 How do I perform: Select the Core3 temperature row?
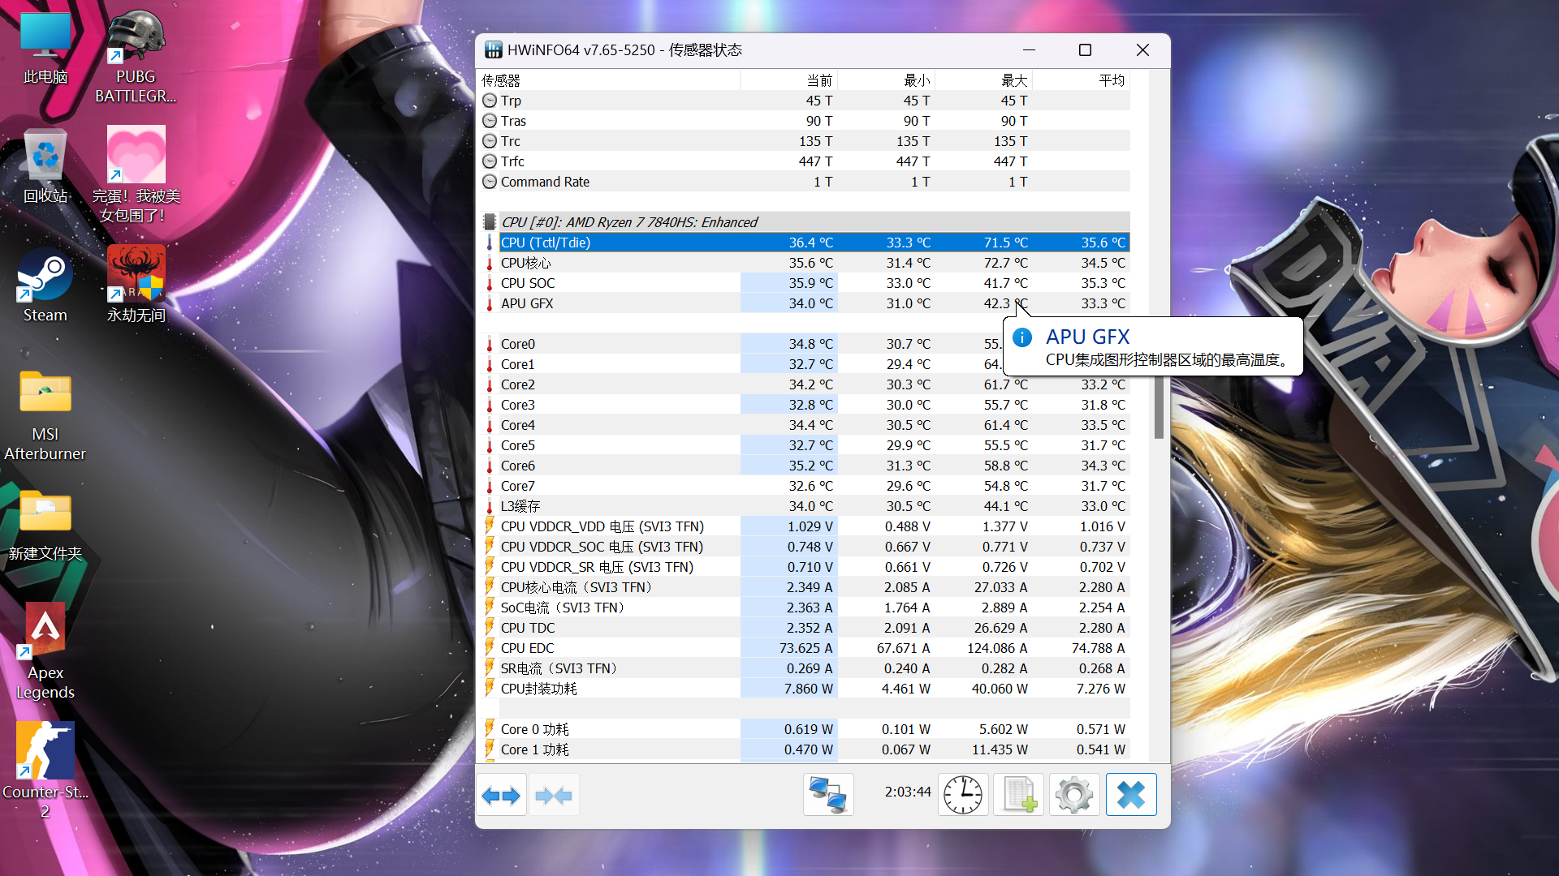805,405
